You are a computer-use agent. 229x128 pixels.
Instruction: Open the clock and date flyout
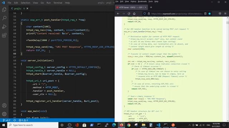coord(216,125)
